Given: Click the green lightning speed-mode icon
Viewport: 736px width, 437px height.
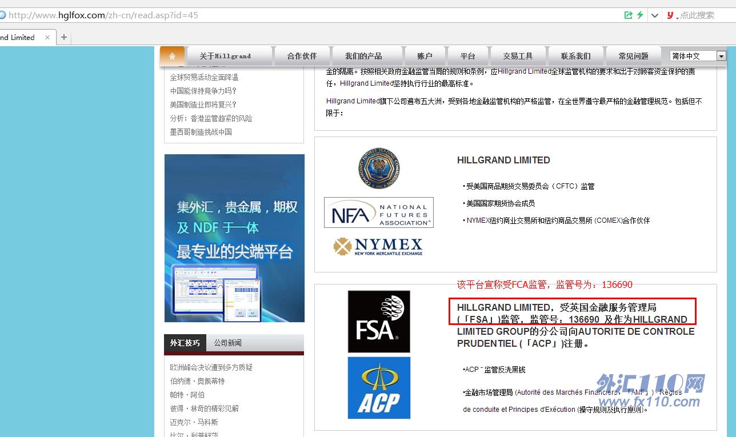Looking at the screenshot, I should pyautogui.click(x=640, y=15).
